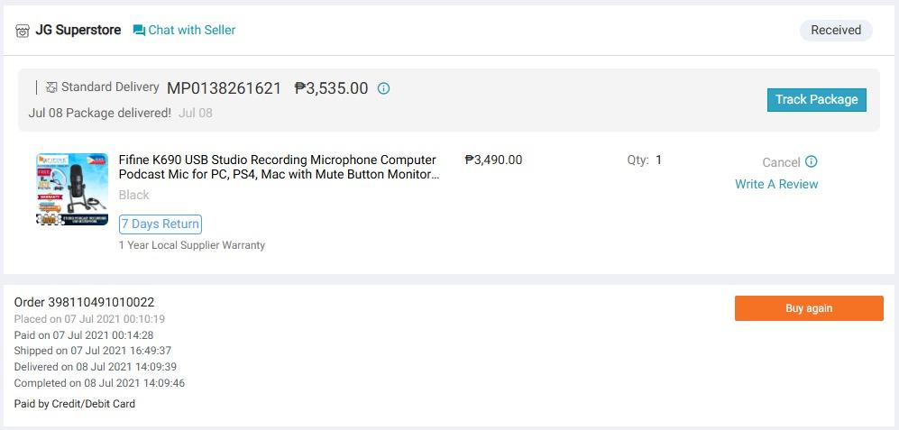
Task: Click the info icon next to Cancel
Action: pos(811,161)
